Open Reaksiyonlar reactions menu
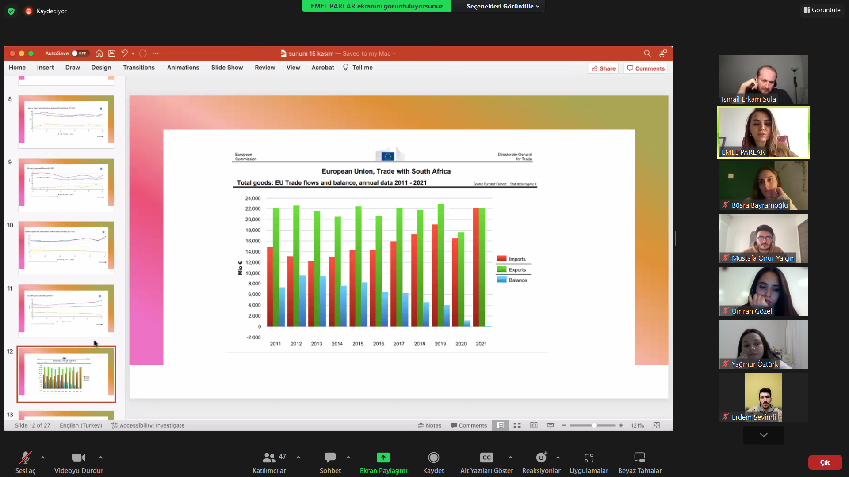 coord(541,458)
